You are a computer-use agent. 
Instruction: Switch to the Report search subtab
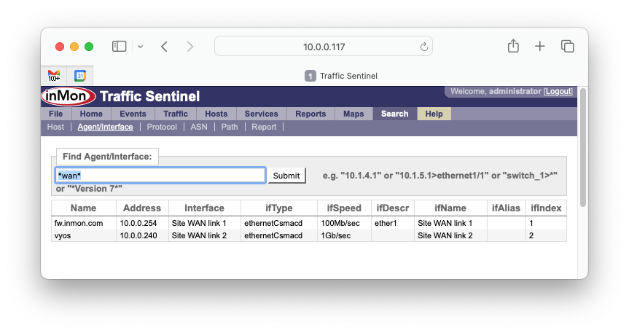(264, 128)
